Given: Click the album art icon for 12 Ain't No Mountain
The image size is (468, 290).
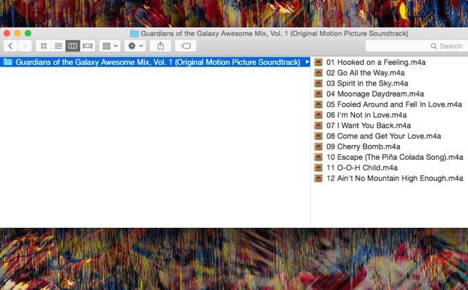Looking at the screenshot, I should (x=318, y=178).
